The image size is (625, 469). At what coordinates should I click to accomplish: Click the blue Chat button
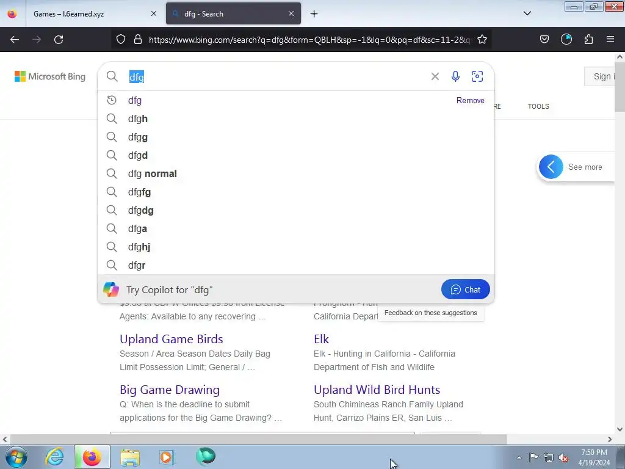coord(465,289)
